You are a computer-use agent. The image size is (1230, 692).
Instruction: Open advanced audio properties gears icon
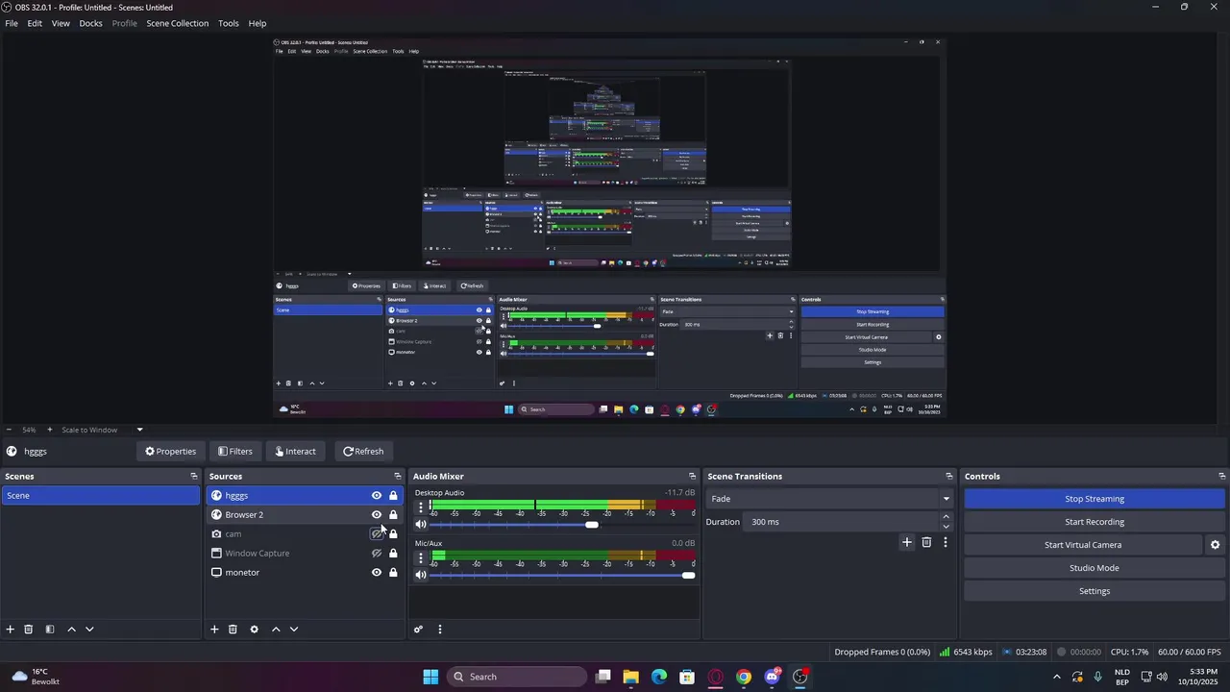point(418,630)
